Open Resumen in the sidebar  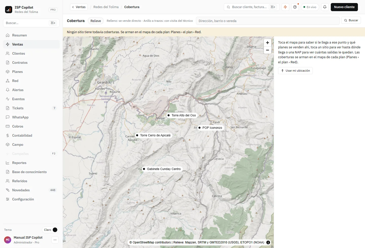pos(31,35)
